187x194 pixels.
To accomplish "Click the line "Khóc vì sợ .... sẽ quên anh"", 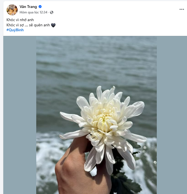I will pos(28,25).
